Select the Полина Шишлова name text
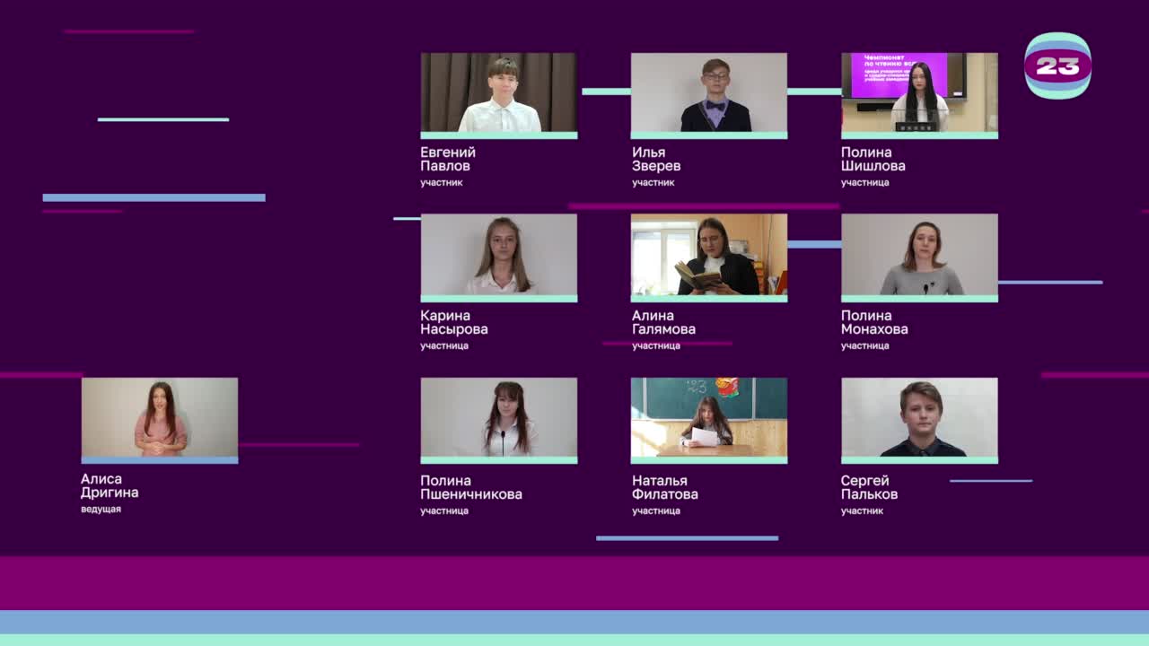1149x646 pixels. (x=873, y=159)
